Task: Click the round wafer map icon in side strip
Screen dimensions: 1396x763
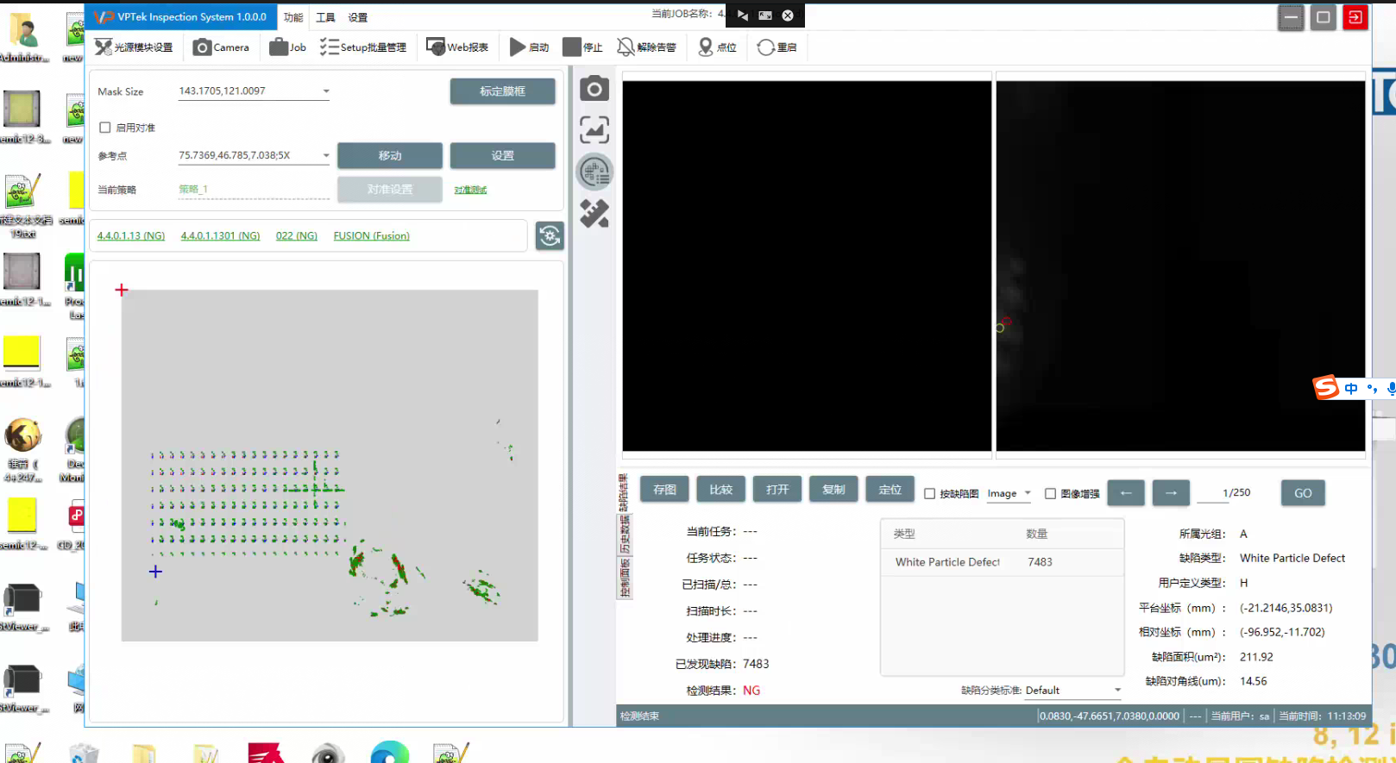Action: [x=594, y=172]
